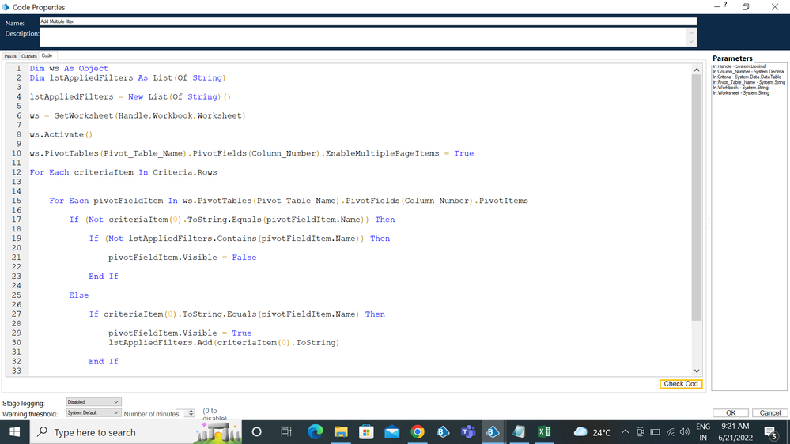The width and height of the screenshot is (790, 444).
Task: Launch Microsoft Edge from taskbar
Action: [316, 432]
